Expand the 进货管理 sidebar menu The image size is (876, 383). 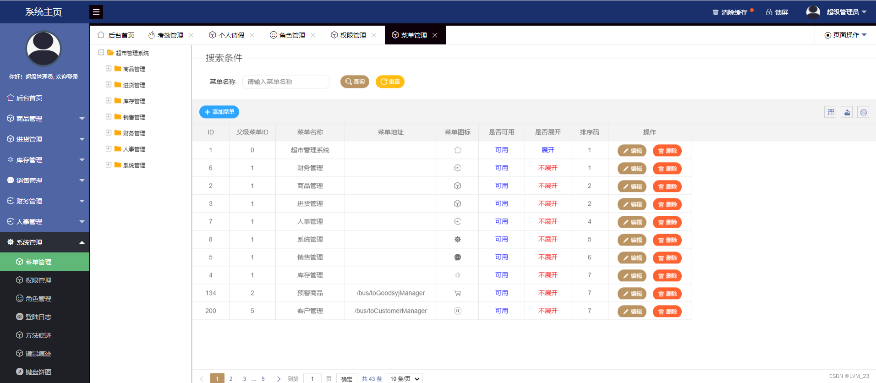click(44, 139)
